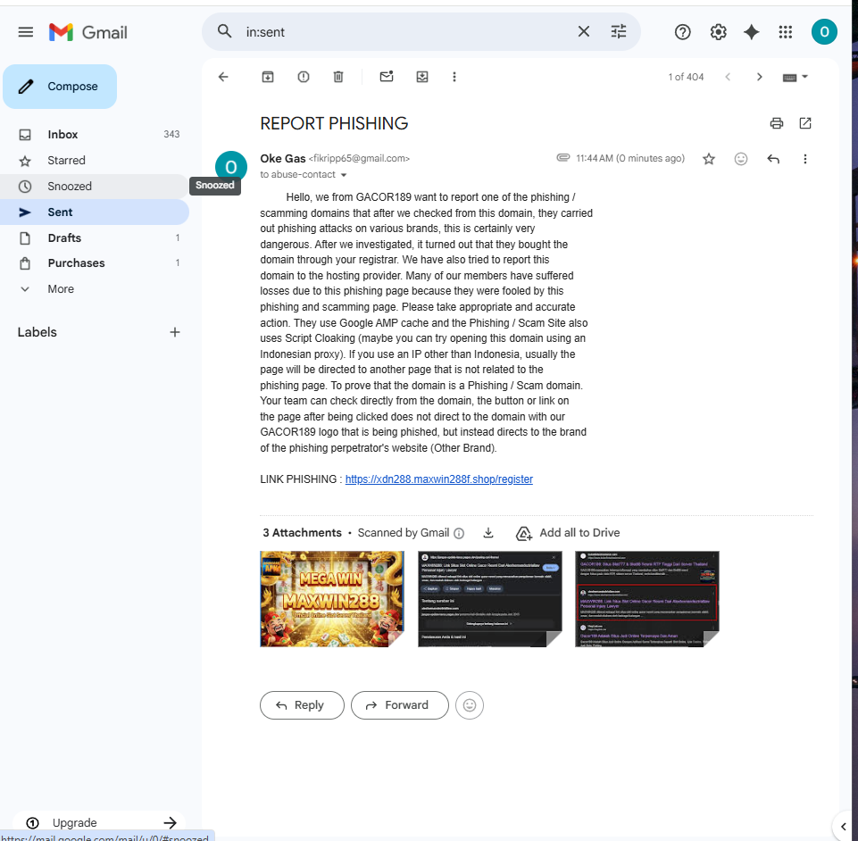Viewport: 858px width, 841px height.
Task: Open emoji reaction button beside Forward
Action: tap(470, 705)
